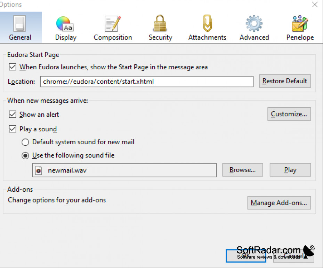
Task: Click the 'When new messages arrive:' label
Action: (x=48, y=101)
